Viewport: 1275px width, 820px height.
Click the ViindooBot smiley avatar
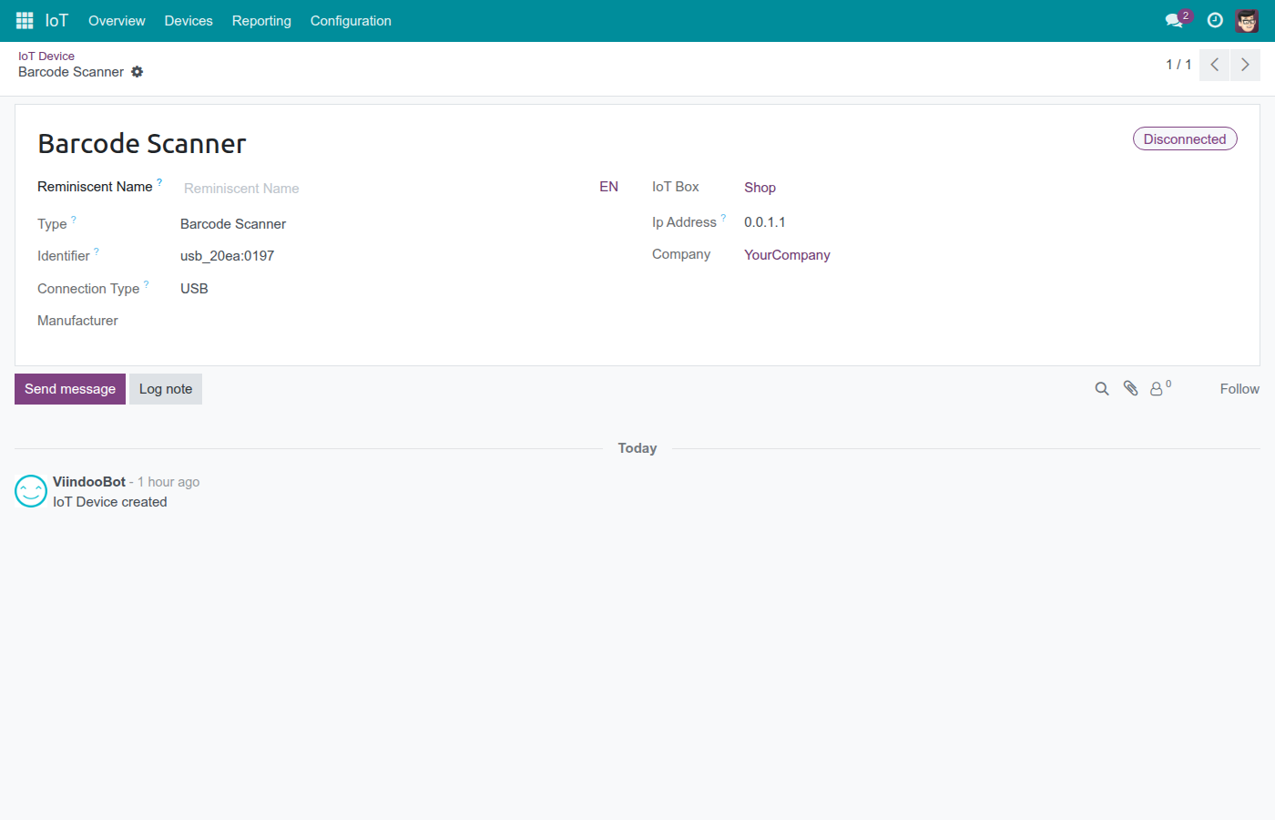click(x=31, y=491)
